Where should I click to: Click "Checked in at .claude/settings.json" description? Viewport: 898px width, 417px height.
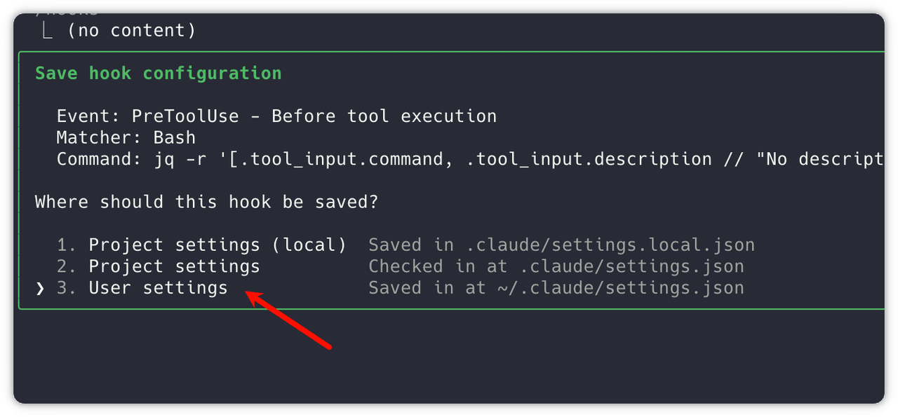[556, 267]
